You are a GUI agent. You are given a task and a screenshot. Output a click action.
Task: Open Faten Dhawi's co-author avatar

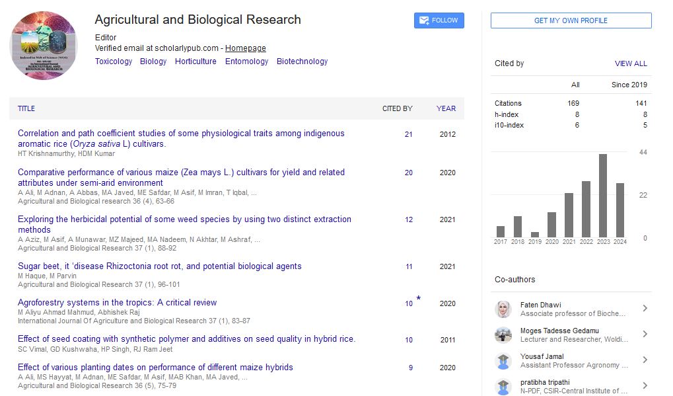point(503,309)
